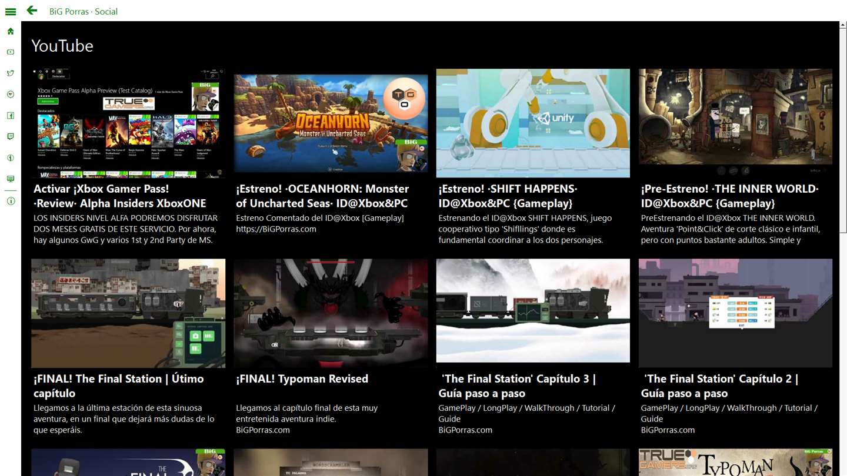The width and height of the screenshot is (847, 476).
Task: Open '¡FINAL! Typoman Revised' title
Action: click(x=302, y=378)
